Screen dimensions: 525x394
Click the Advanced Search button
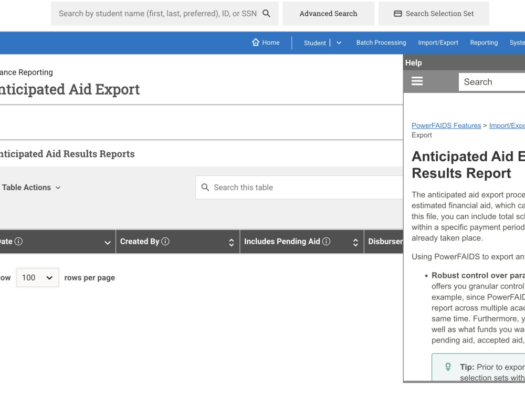(x=328, y=14)
